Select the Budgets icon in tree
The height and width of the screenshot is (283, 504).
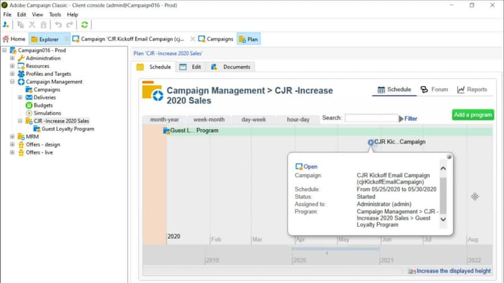[29, 105]
